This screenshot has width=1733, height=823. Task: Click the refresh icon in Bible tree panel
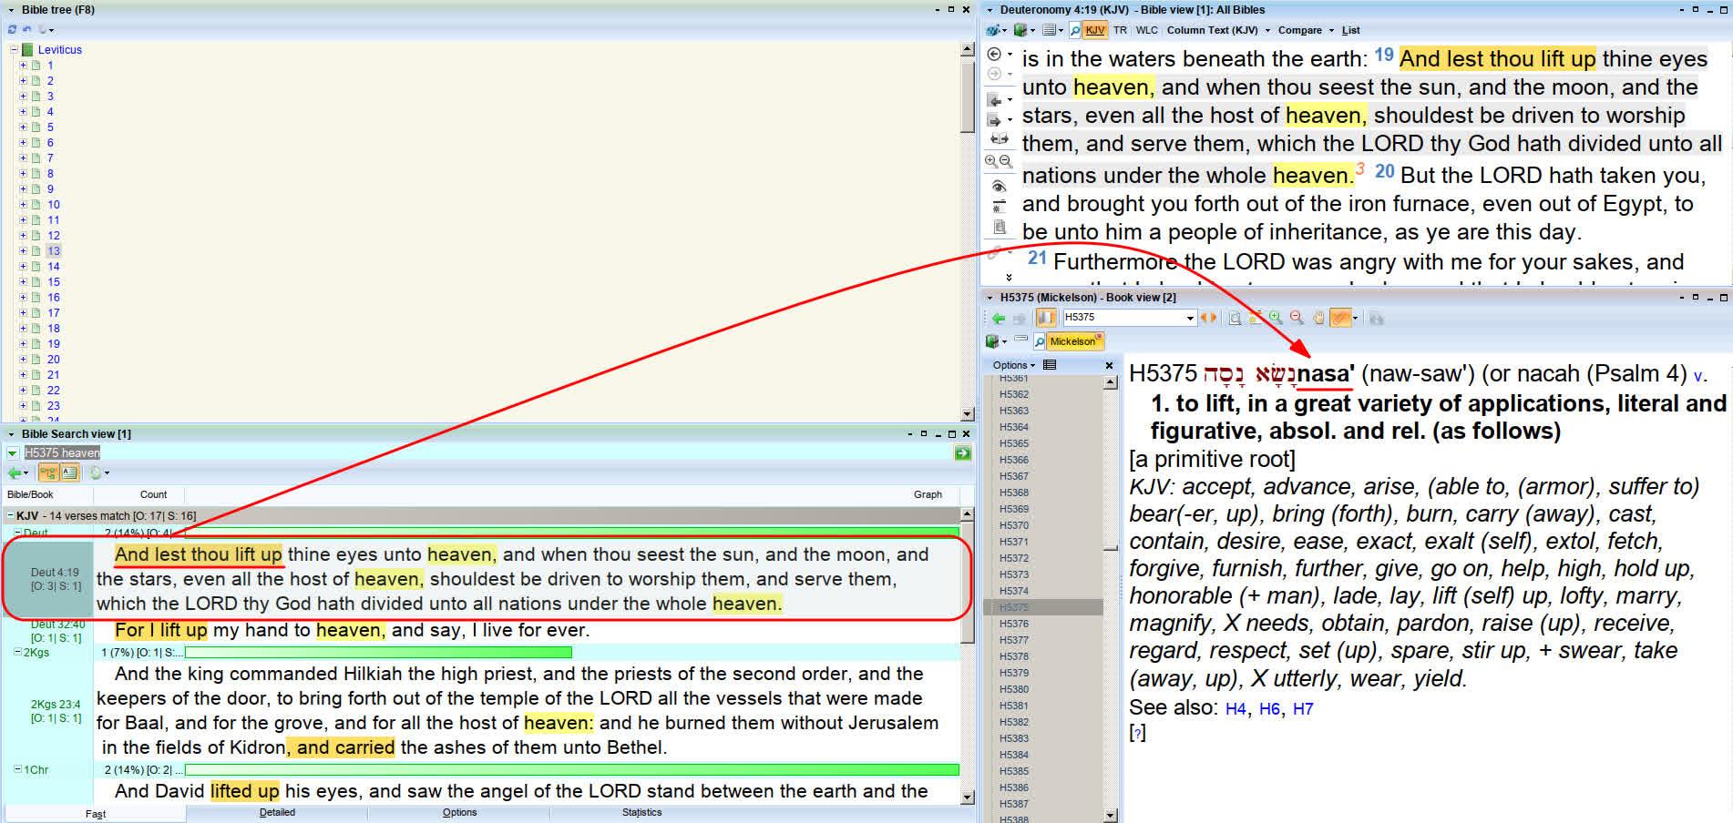coord(13,29)
